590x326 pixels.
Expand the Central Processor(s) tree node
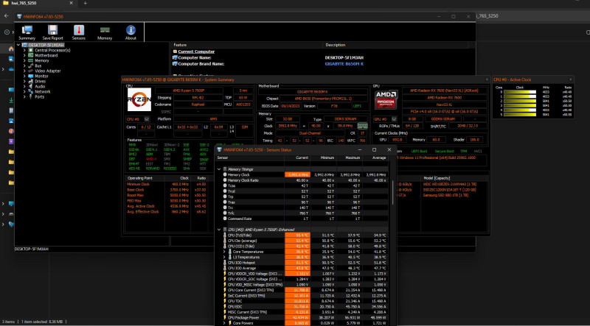click(x=24, y=50)
